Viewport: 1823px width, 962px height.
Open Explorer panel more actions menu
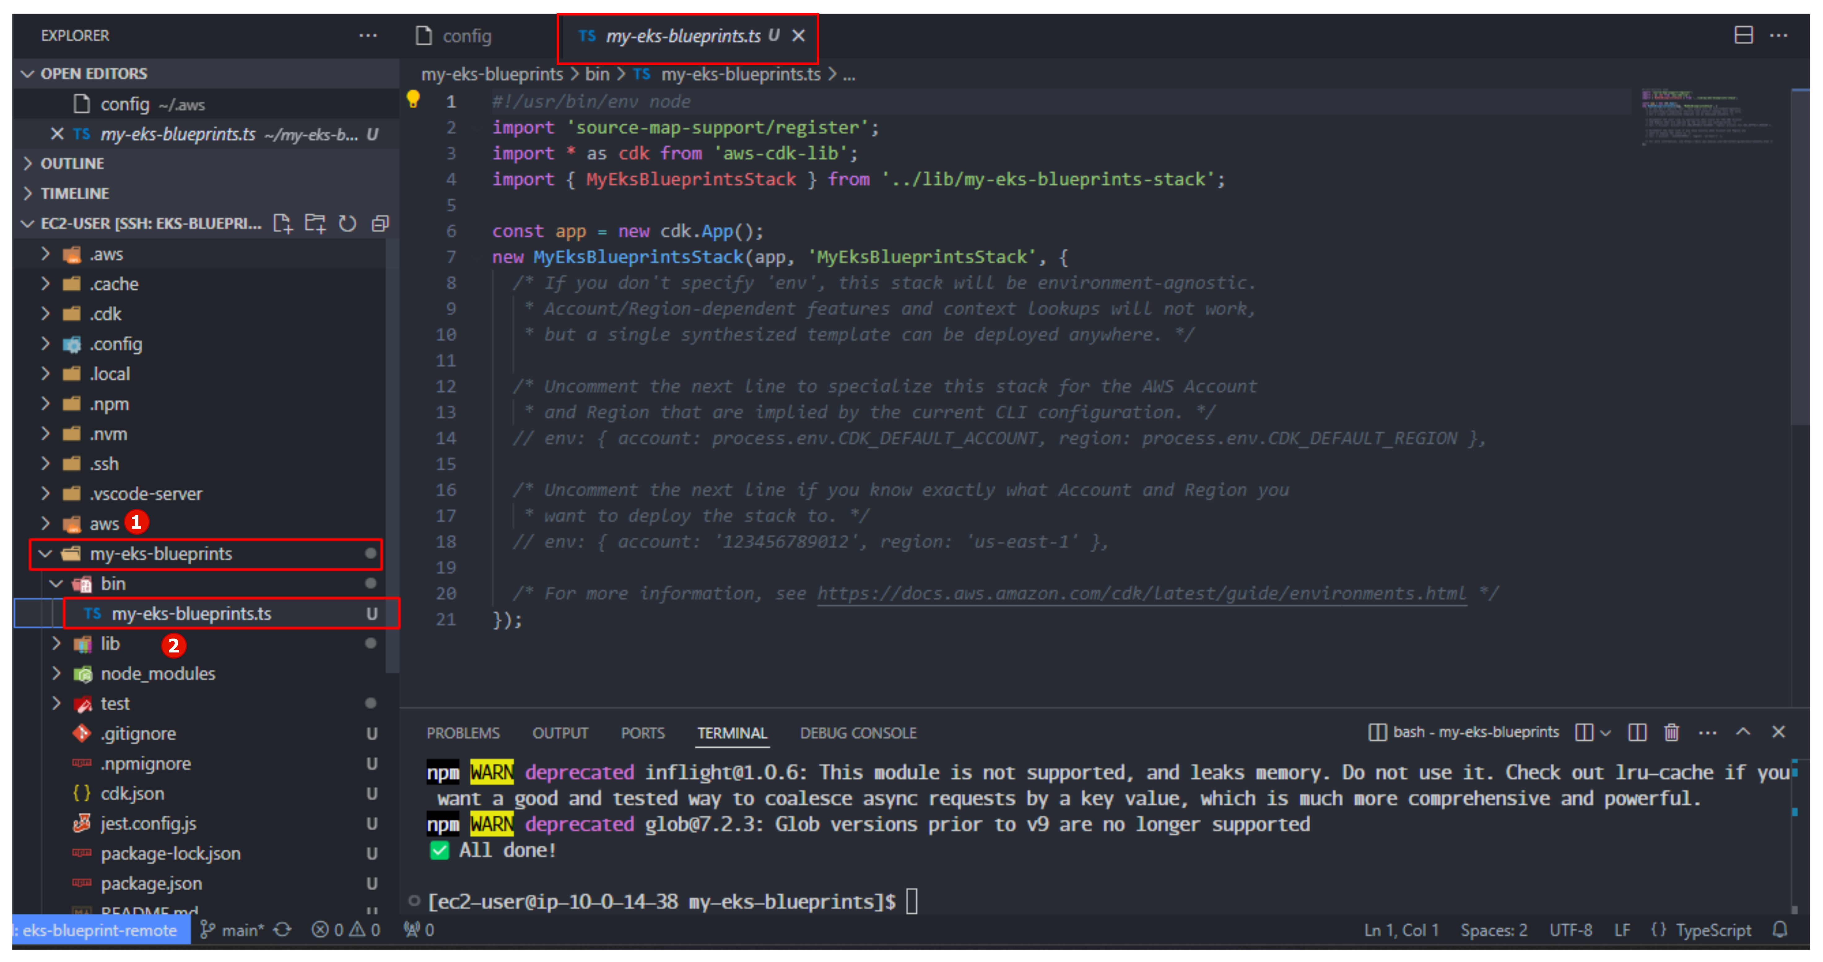[368, 35]
